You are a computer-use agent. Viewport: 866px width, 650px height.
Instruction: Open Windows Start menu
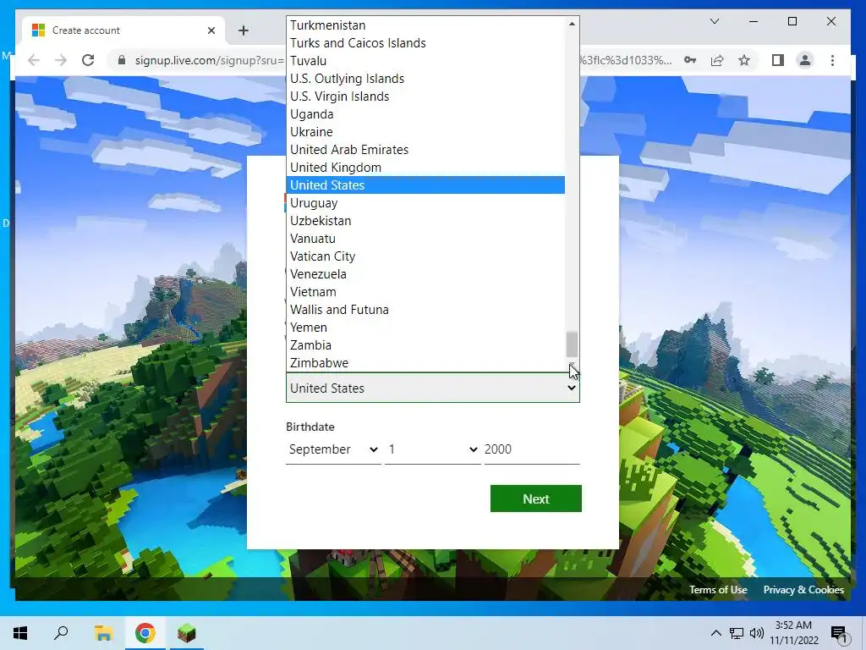coord(20,633)
